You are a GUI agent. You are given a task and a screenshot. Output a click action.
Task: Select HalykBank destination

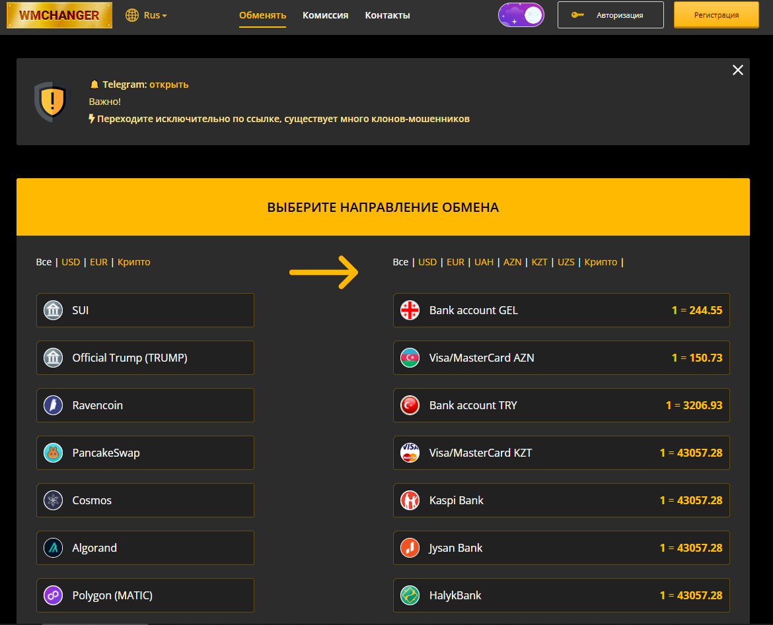pyautogui.click(x=561, y=595)
